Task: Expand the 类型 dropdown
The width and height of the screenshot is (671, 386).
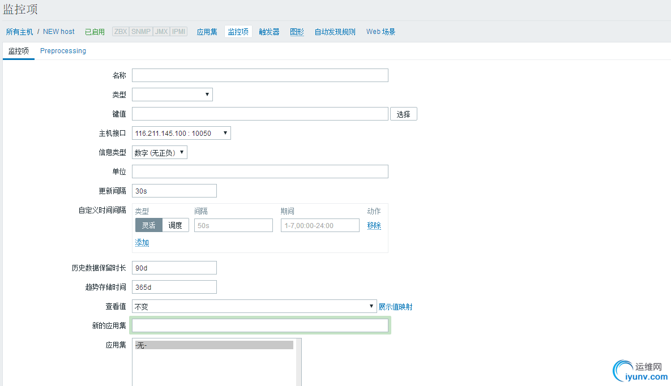Action: point(172,95)
